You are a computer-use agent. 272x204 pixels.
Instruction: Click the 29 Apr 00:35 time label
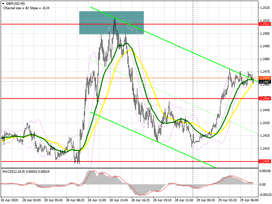point(206,200)
